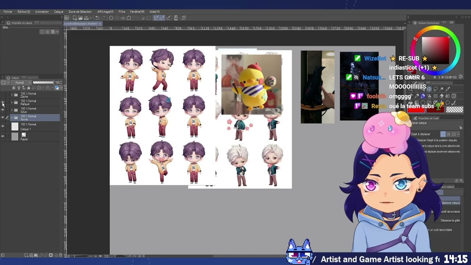Select the Lasso selection tool
Image resolution: width=471 pixels, height=265 pixels.
tap(435, 89)
